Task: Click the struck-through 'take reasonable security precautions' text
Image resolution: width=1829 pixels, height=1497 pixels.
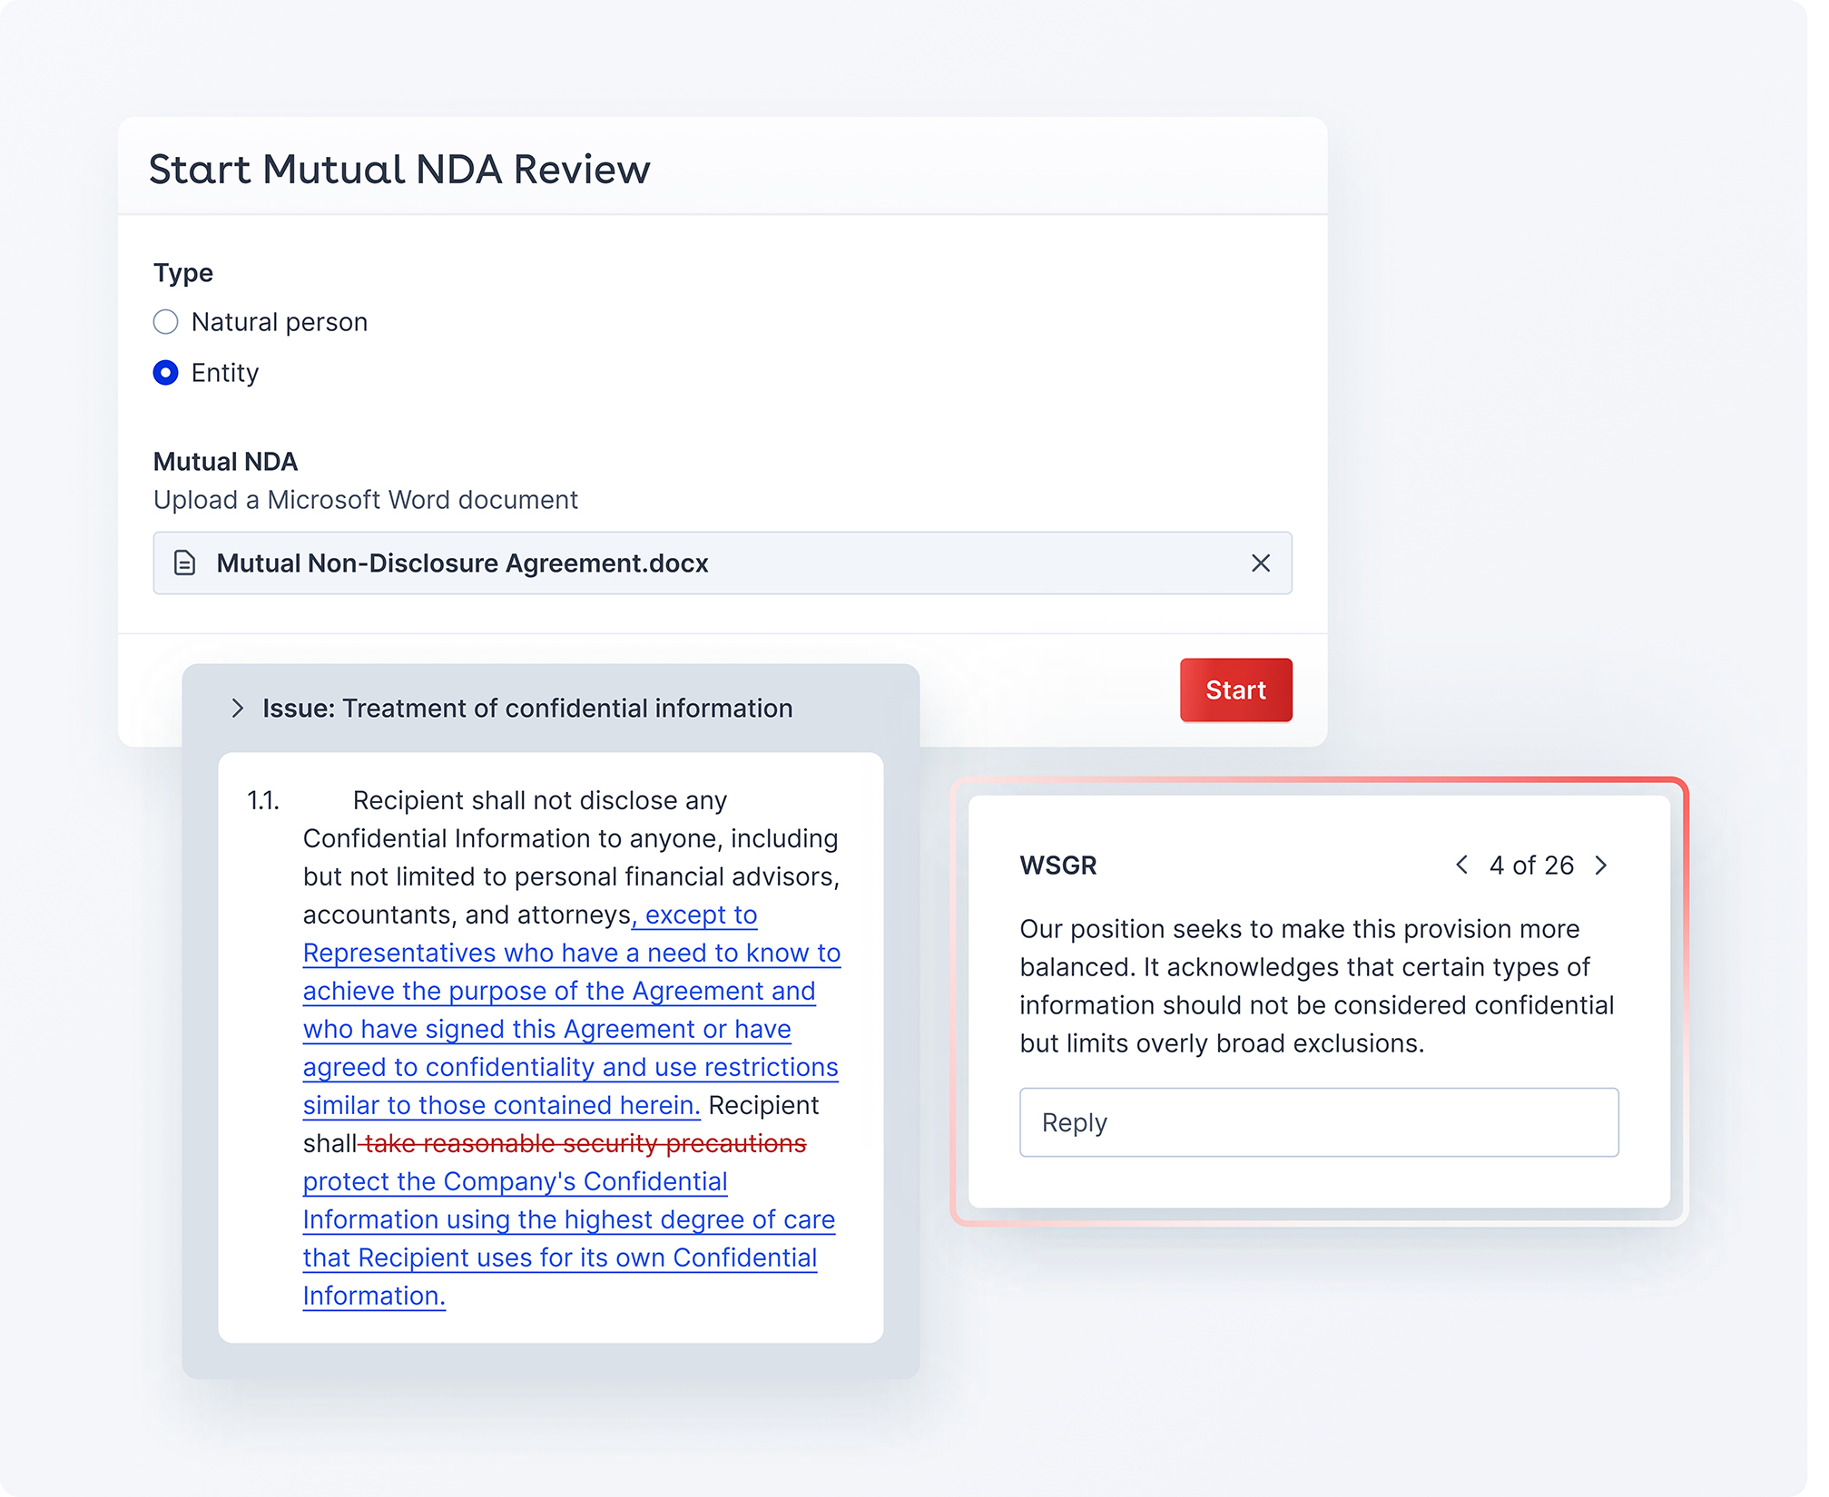Action: pos(584,1143)
